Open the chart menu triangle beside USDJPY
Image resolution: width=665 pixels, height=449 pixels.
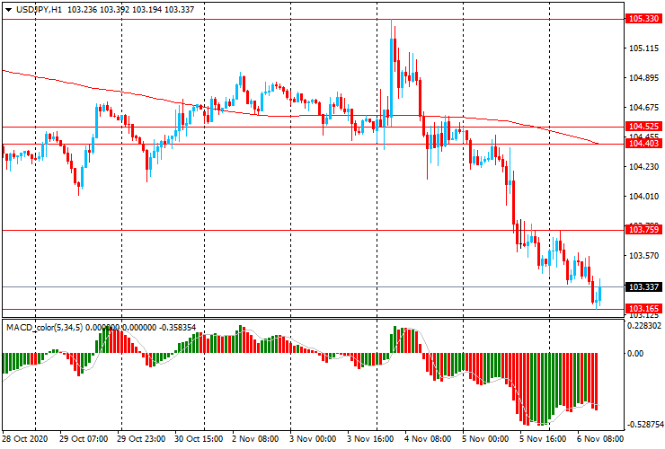(8, 10)
